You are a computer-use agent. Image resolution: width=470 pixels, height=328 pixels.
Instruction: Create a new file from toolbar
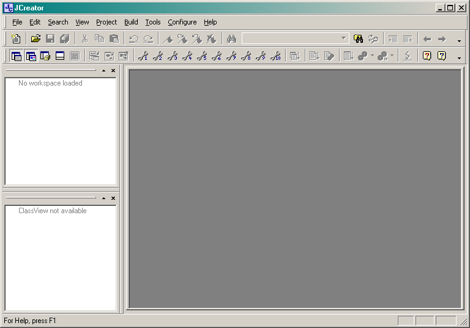click(15, 39)
